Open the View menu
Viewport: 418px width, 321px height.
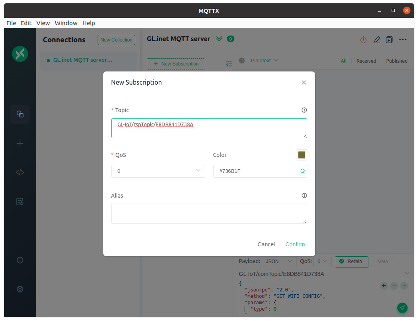click(x=43, y=23)
